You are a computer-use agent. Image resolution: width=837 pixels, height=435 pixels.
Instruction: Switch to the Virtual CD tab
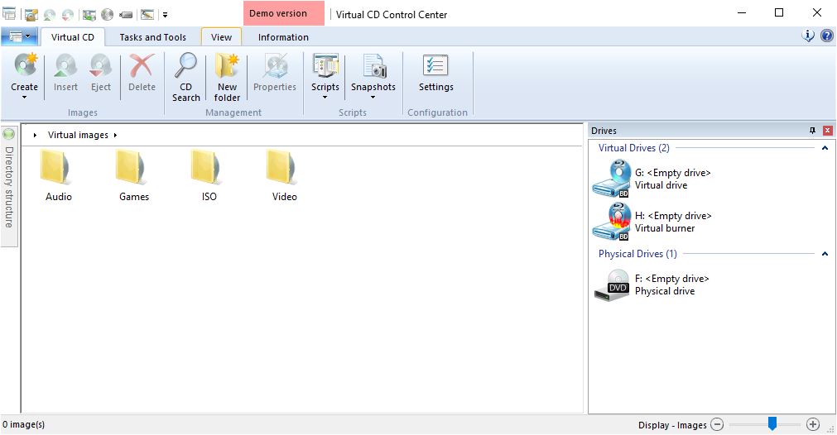click(73, 37)
